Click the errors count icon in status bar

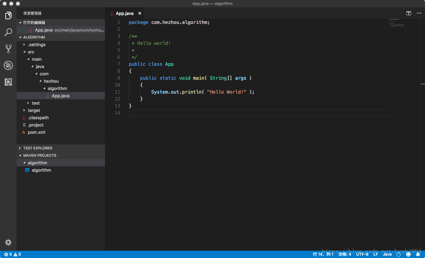(x=6, y=254)
